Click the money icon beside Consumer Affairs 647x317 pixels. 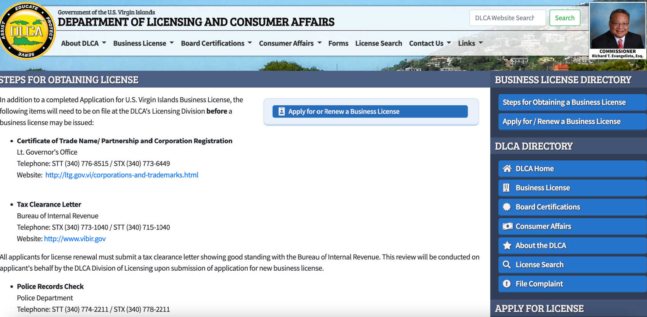click(x=507, y=227)
